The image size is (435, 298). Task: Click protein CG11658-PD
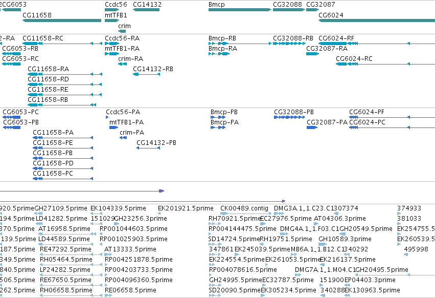tap(53, 163)
